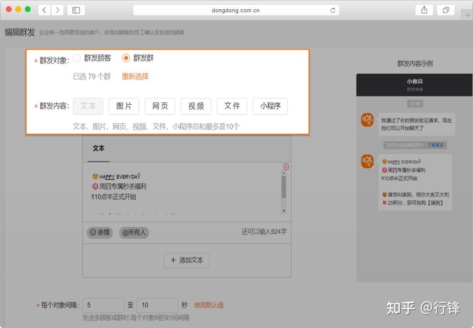Choose 图片 content type
Image resolution: width=473 pixels, height=328 pixels.
click(x=124, y=106)
